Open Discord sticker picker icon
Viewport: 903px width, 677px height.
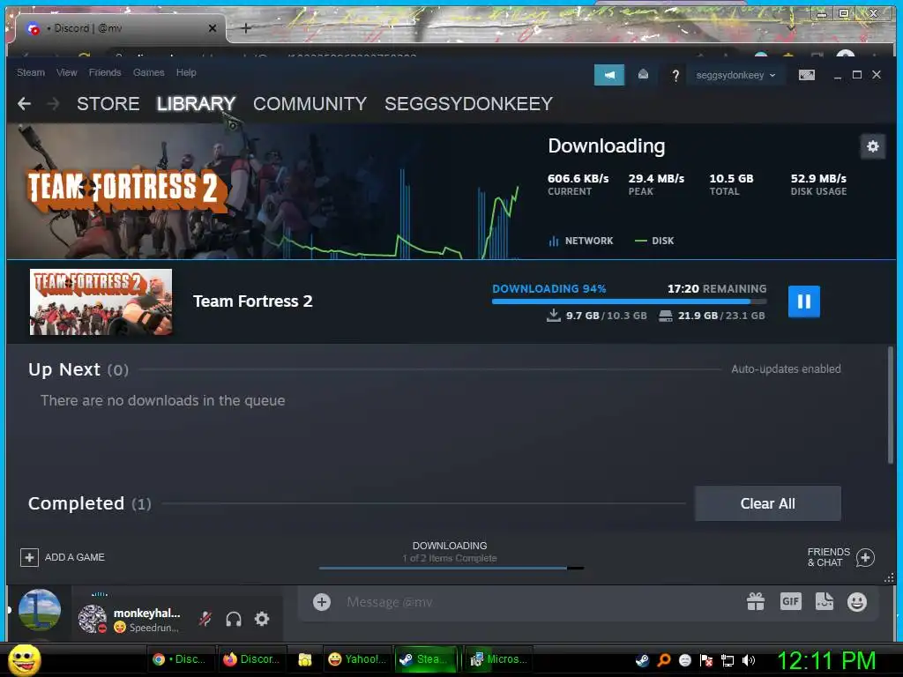click(x=825, y=601)
